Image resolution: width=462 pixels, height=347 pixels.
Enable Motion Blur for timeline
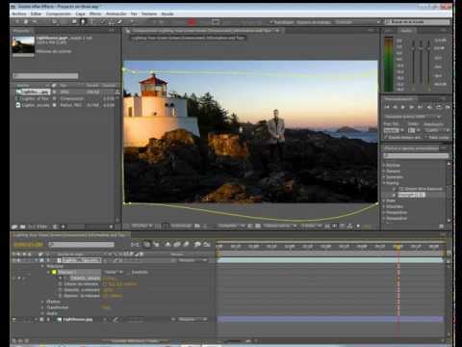[186, 245]
